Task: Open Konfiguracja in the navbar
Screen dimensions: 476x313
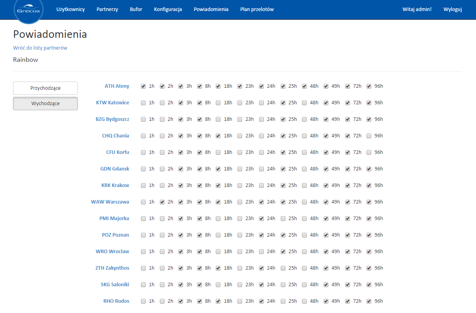Action: [168, 9]
